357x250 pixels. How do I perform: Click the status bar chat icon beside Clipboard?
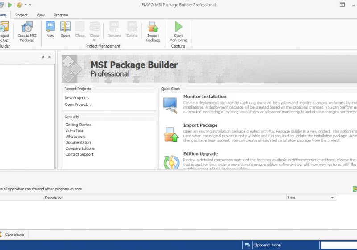click(247, 245)
